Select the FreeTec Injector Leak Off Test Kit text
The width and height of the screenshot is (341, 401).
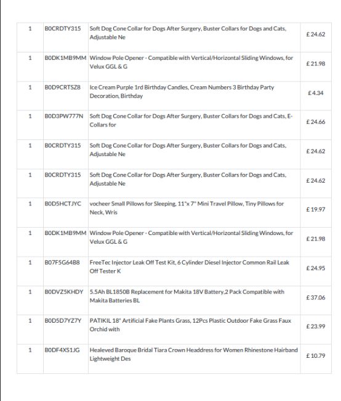pyautogui.click(x=190, y=267)
